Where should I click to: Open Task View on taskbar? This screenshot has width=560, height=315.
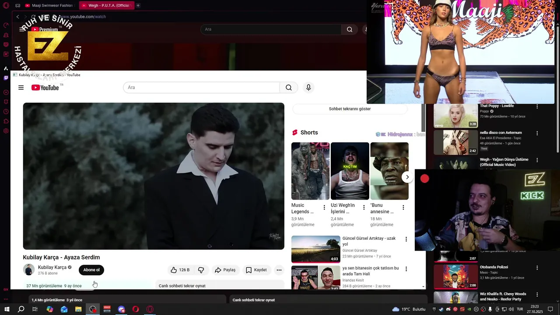click(x=35, y=309)
